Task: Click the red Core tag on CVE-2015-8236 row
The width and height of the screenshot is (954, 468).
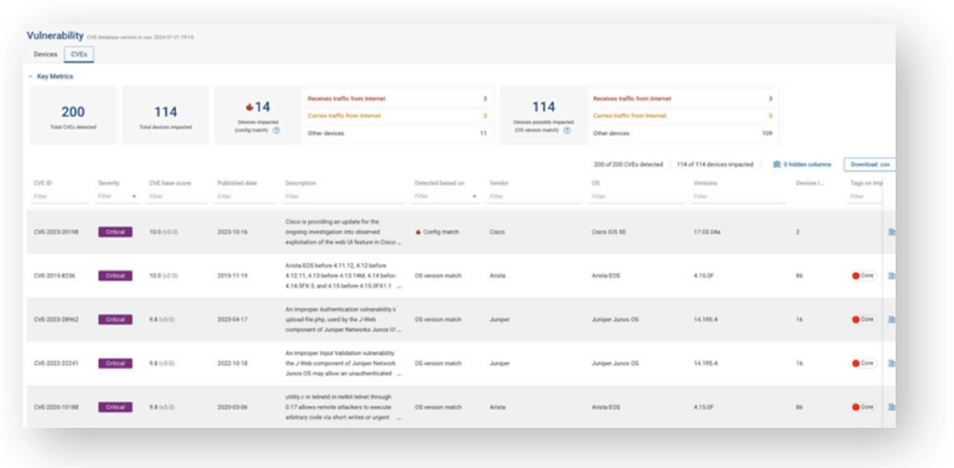Action: coord(863,276)
